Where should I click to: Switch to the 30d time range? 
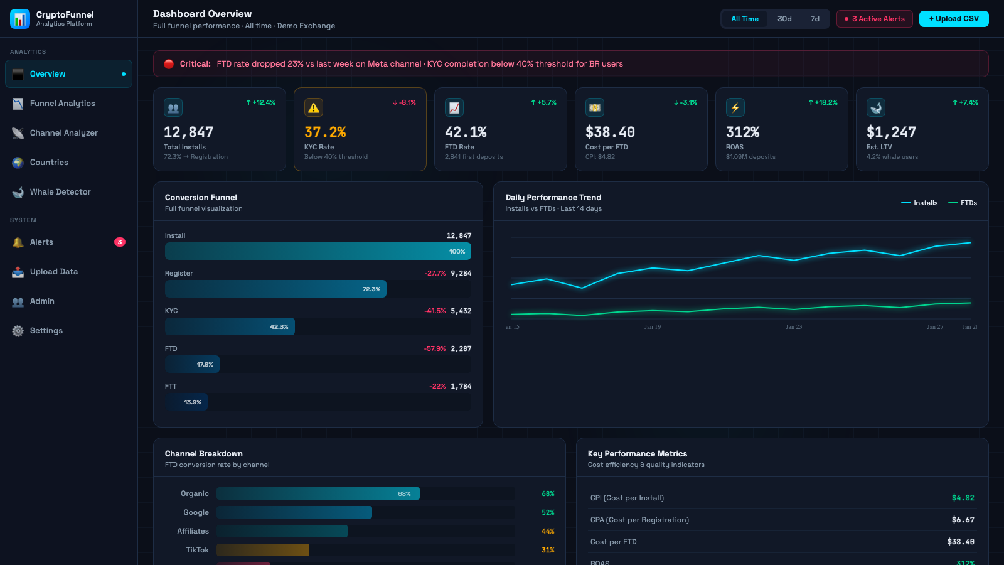point(784,19)
